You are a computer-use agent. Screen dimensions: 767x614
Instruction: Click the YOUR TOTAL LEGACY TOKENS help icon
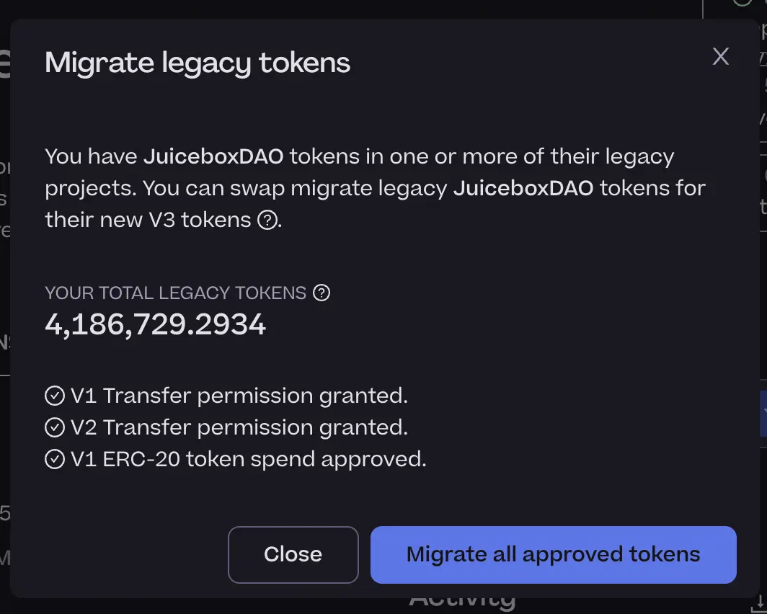(322, 293)
